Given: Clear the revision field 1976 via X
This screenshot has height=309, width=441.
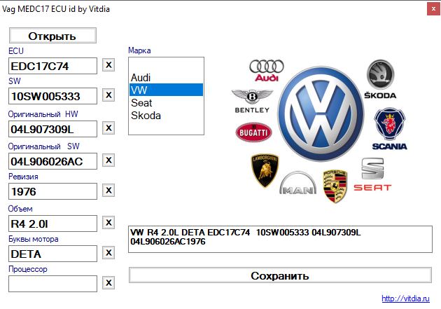Looking at the screenshot, I should pyautogui.click(x=108, y=191).
